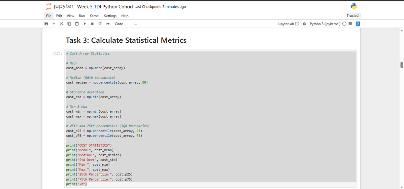
Task: Open the Help menu
Action: 125,16
